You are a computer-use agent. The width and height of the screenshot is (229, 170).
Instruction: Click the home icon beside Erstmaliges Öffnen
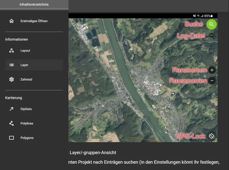pos(11,21)
